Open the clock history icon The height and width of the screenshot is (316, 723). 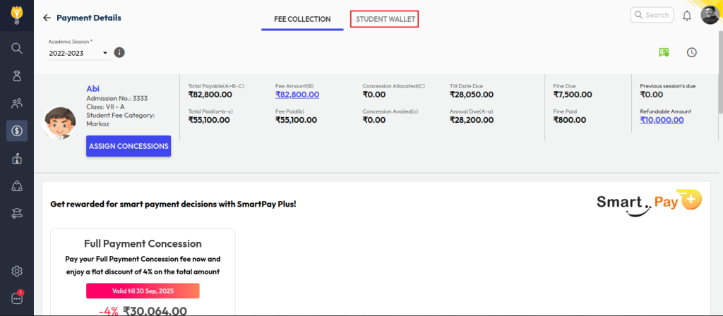[x=692, y=52]
